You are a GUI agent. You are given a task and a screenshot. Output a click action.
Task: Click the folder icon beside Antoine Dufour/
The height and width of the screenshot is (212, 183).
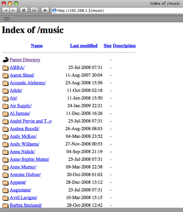coord(5,175)
